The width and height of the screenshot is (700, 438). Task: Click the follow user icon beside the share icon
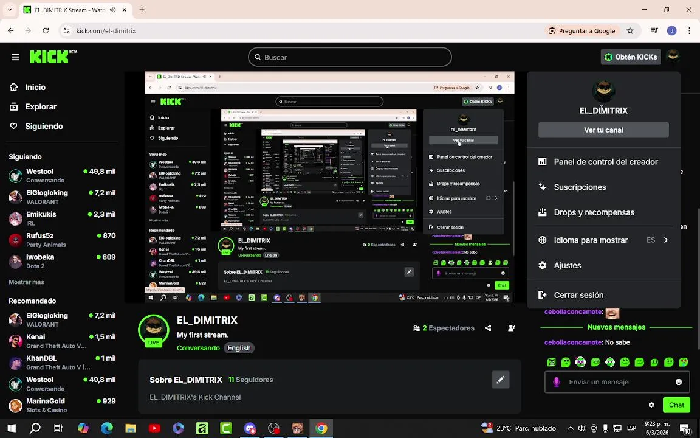512,328
